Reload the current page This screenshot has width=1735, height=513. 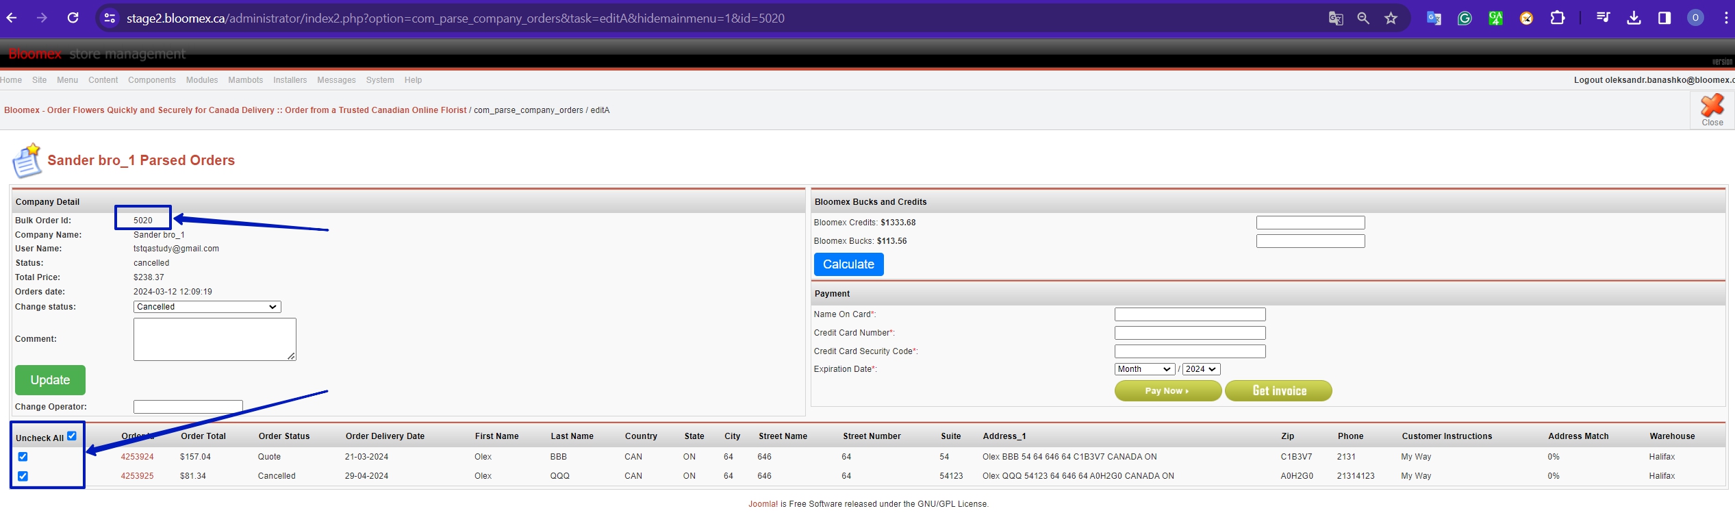point(73,18)
